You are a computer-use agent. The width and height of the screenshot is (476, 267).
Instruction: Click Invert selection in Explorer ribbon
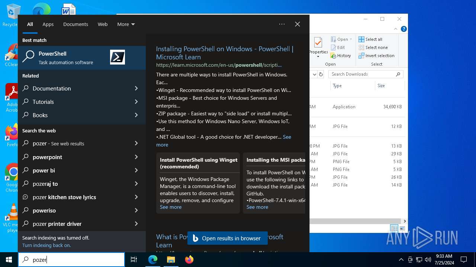pos(376,56)
